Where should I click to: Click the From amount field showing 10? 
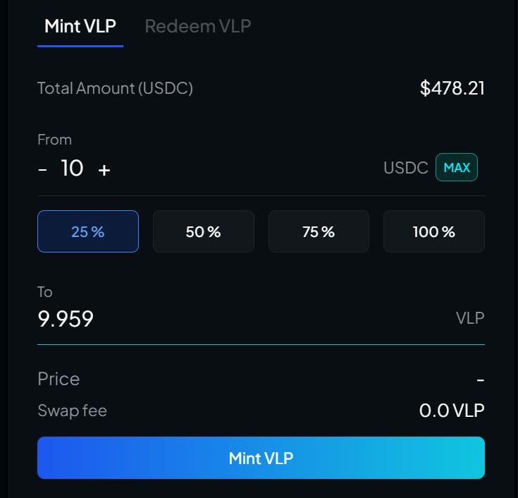point(72,168)
